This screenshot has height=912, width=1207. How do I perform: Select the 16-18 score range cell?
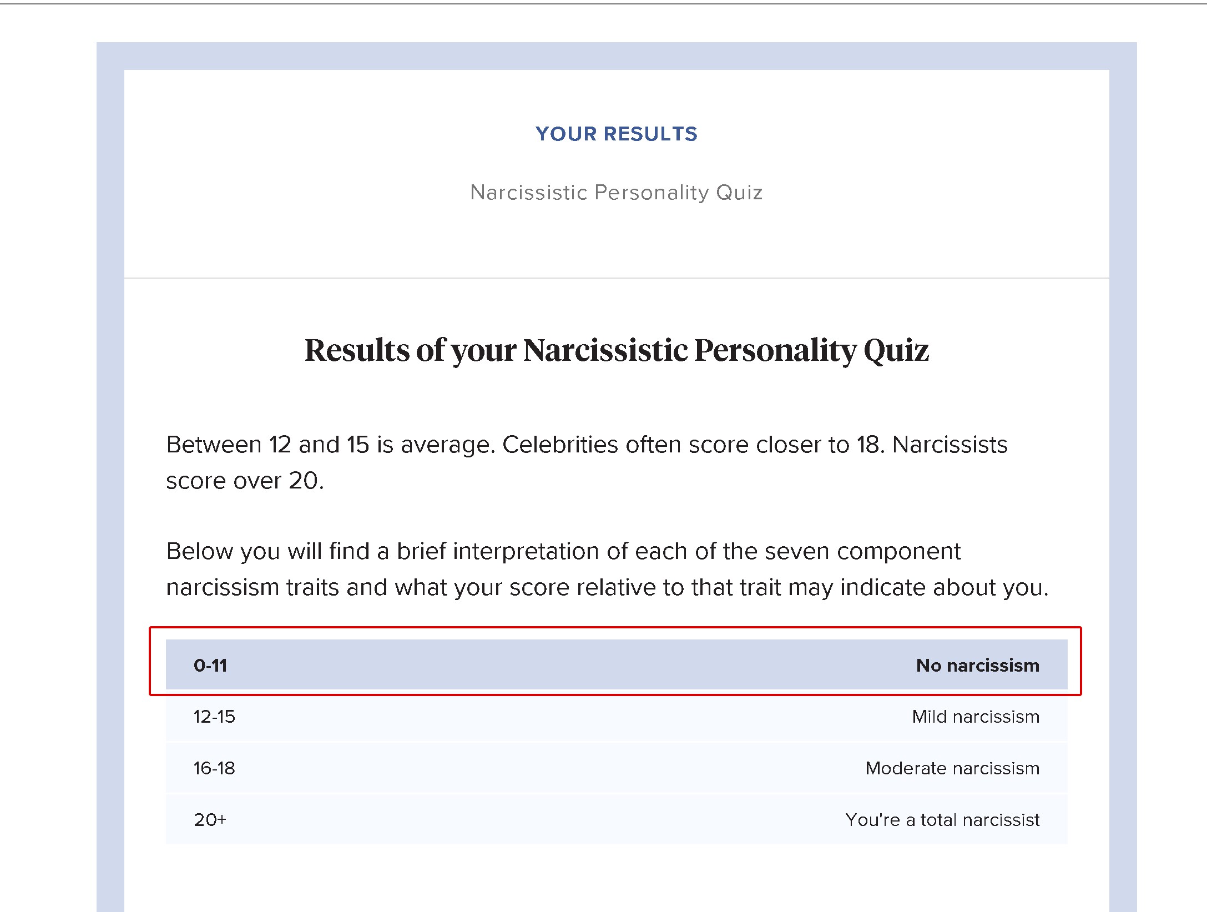(214, 768)
